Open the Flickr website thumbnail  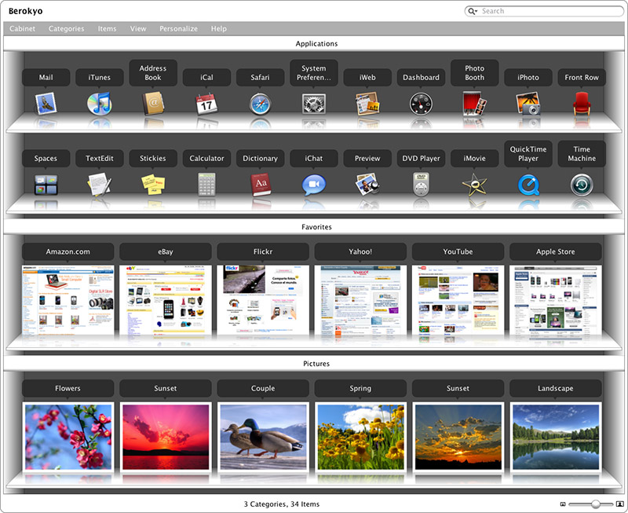click(x=263, y=299)
